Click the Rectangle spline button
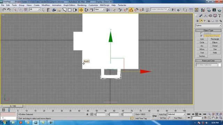 [x=215, y=39]
